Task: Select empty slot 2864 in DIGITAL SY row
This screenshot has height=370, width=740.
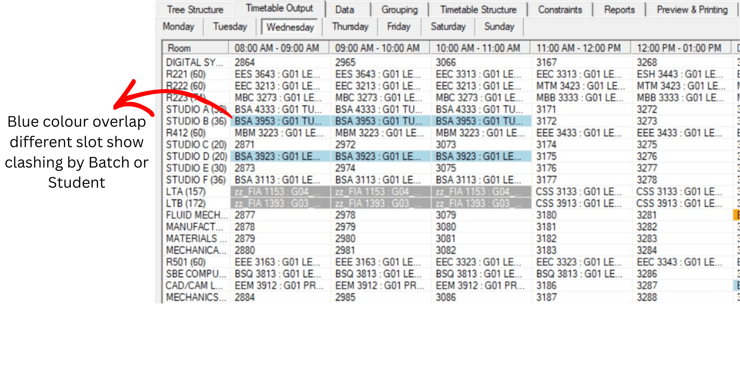Action: tap(280, 63)
